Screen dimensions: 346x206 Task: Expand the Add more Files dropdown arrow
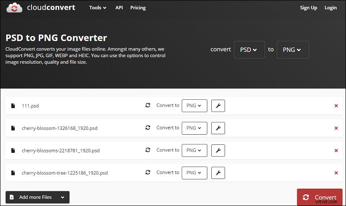click(62, 197)
